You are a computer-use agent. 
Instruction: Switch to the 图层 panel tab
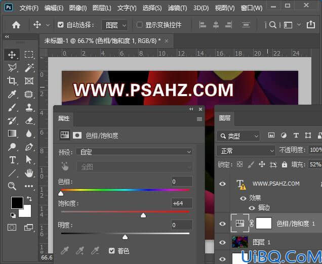225,118
